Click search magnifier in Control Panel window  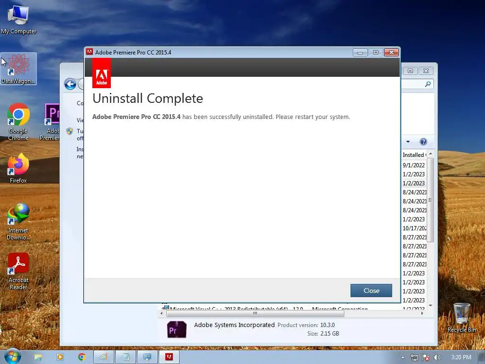click(428, 84)
